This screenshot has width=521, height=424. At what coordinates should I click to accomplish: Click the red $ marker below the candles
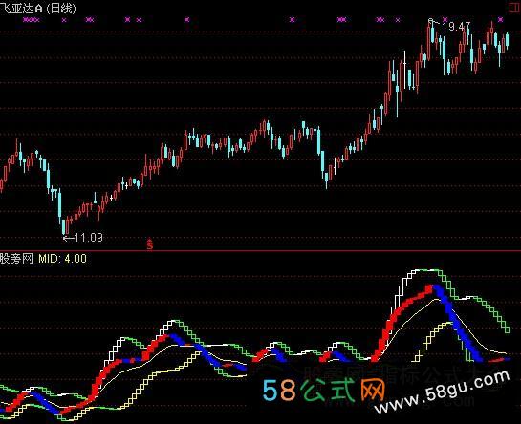pyautogui.click(x=150, y=244)
